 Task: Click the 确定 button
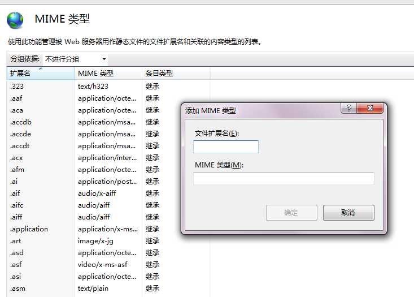pos(291,213)
